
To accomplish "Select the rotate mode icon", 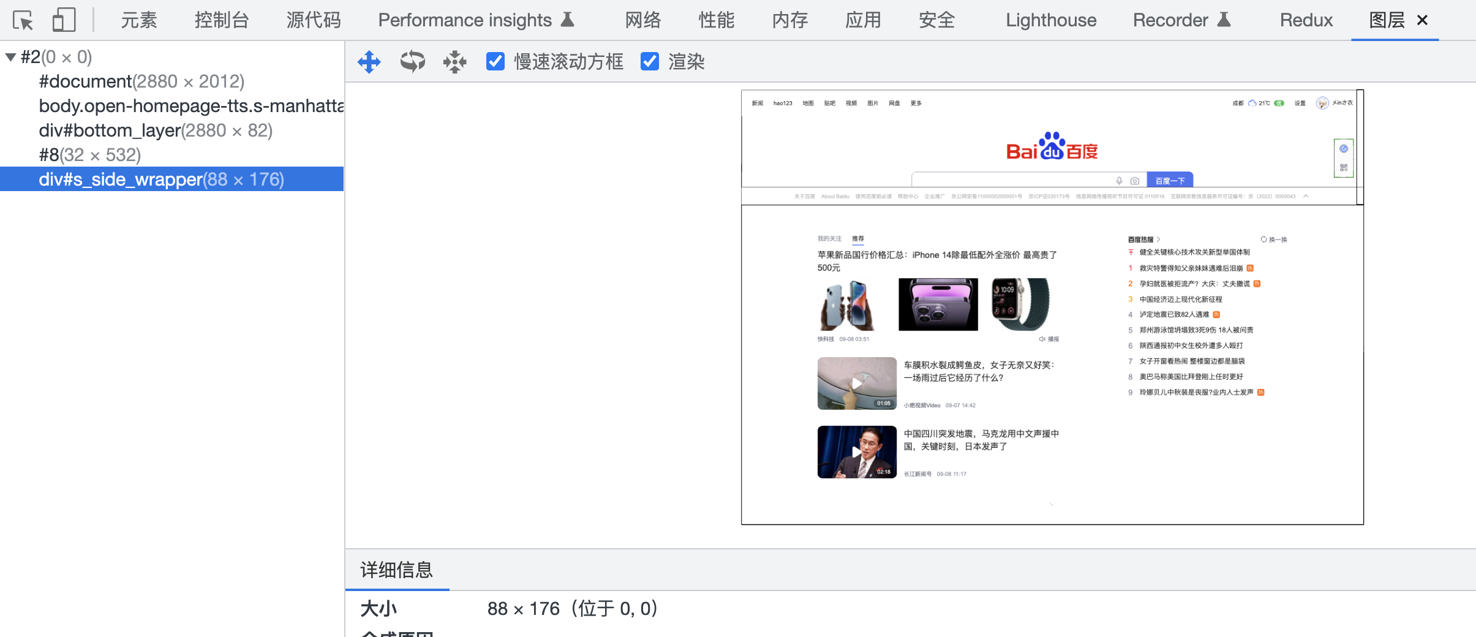I will 412,62.
